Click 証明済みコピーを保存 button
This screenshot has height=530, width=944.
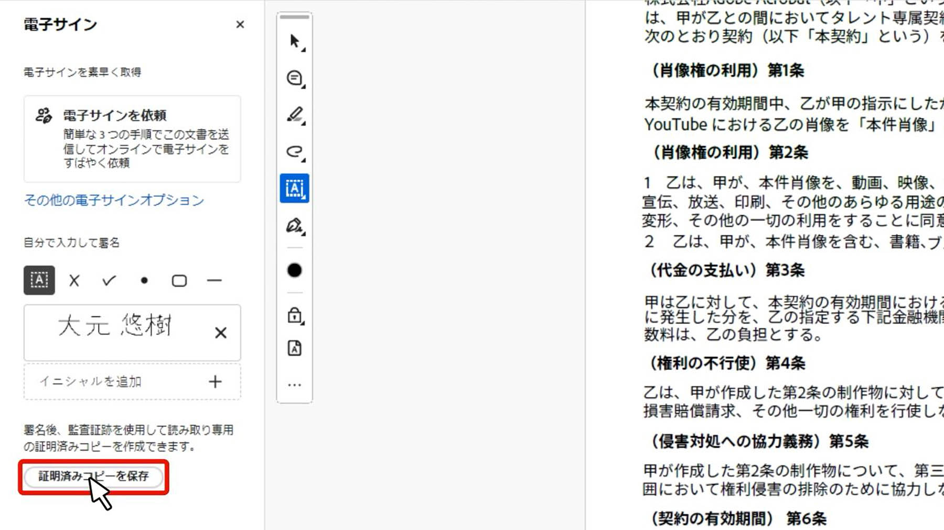(94, 476)
